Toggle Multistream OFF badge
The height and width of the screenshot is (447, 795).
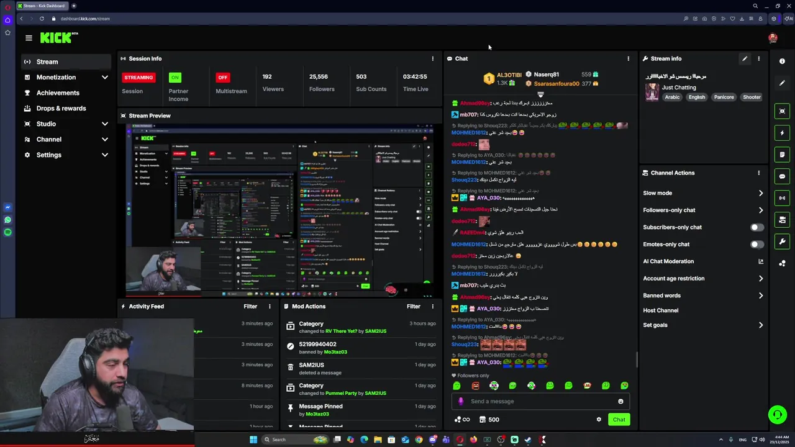(223, 78)
